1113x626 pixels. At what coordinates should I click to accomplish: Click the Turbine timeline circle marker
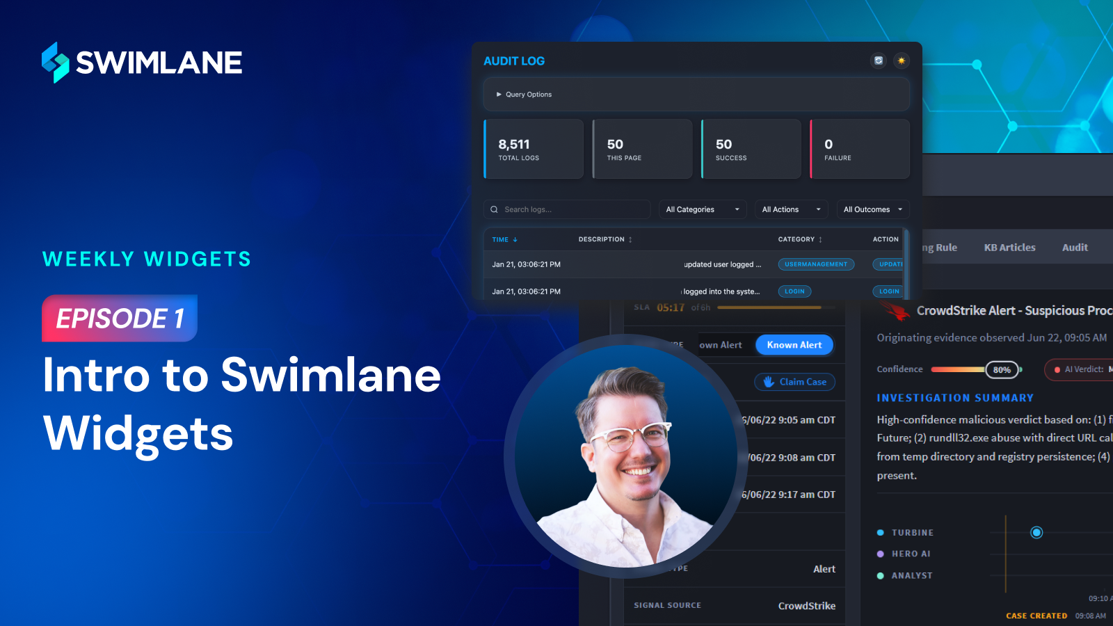pos(1036,533)
